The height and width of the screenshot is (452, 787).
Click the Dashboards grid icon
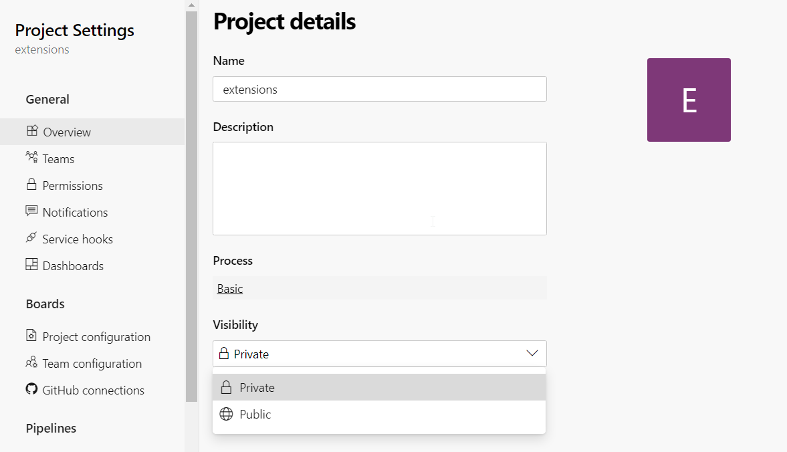(x=31, y=265)
